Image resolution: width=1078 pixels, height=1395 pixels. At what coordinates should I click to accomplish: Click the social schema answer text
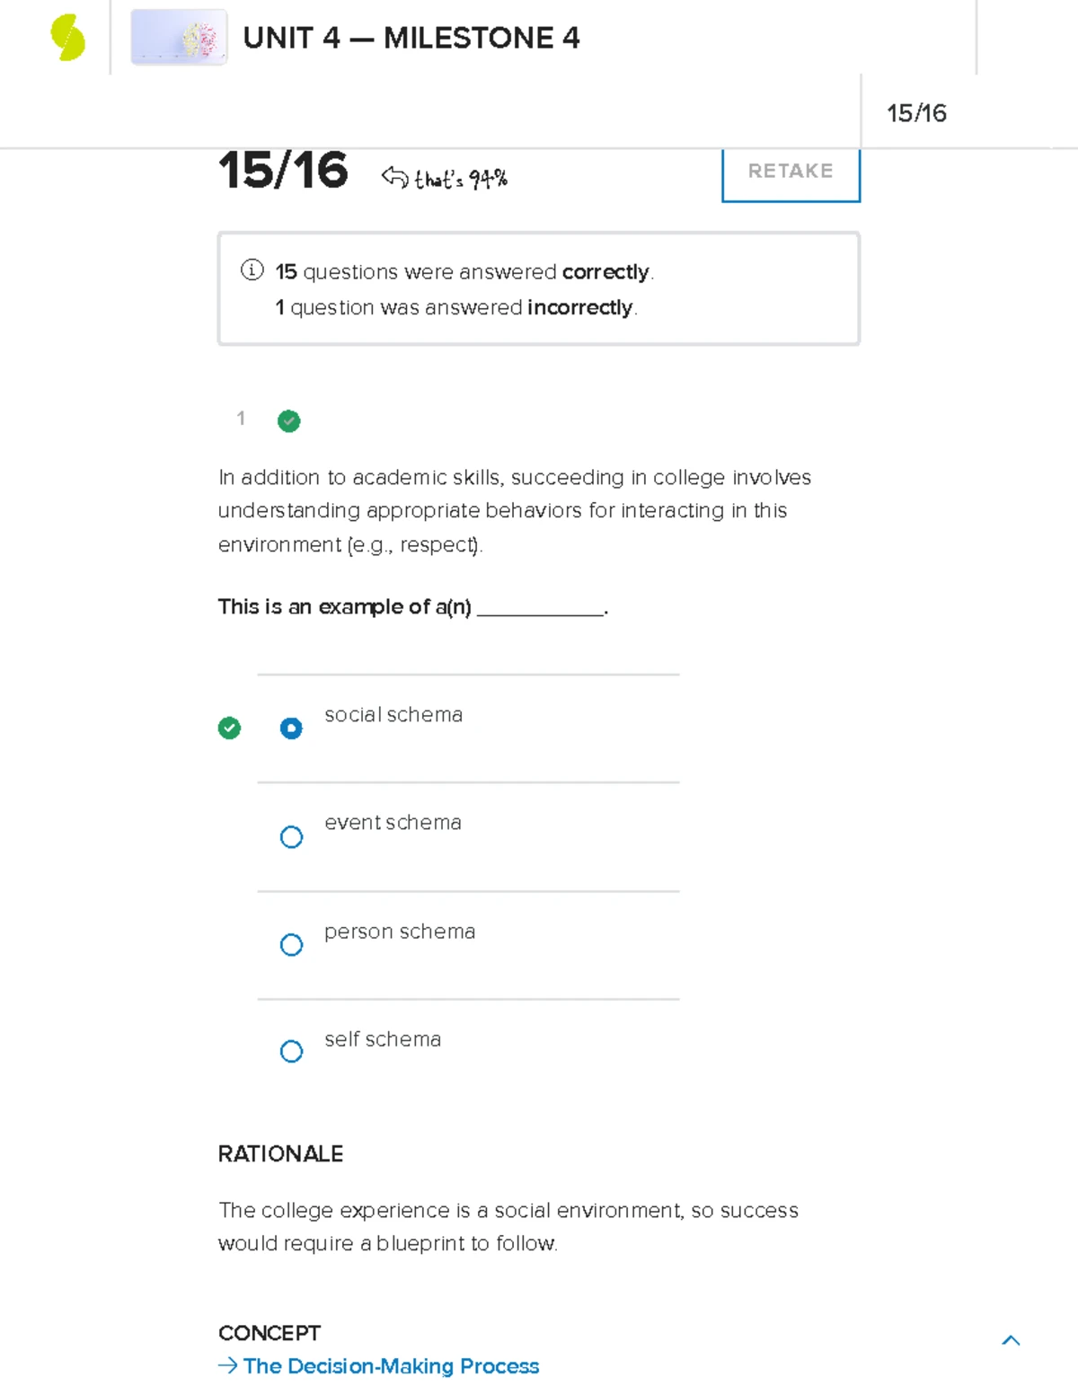393,715
